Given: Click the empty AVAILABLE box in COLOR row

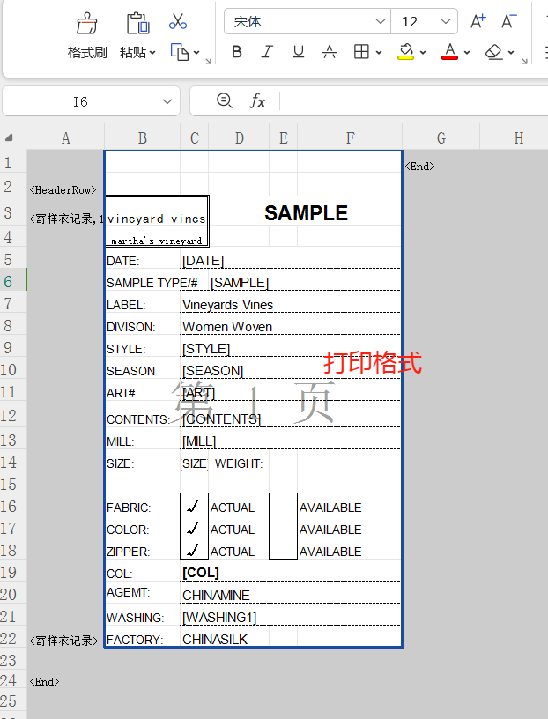Looking at the screenshot, I should [x=283, y=526].
